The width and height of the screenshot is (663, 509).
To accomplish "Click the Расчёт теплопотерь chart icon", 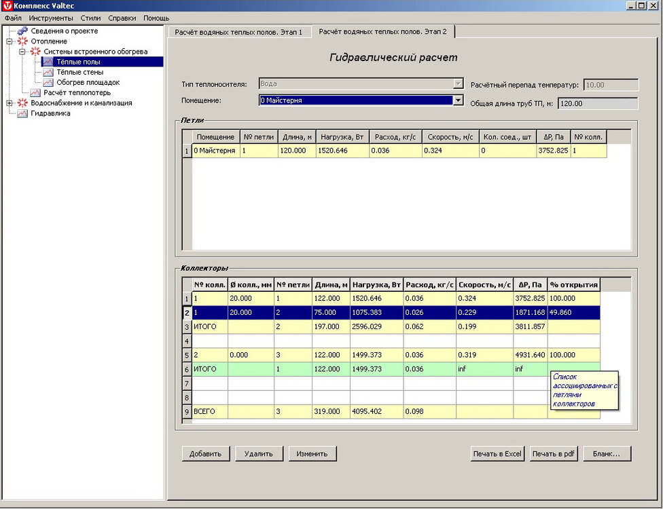I will click(x=35, y=92).
